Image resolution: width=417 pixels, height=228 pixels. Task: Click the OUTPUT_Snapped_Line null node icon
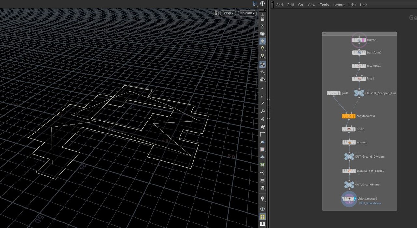click(x=359, y=93)
